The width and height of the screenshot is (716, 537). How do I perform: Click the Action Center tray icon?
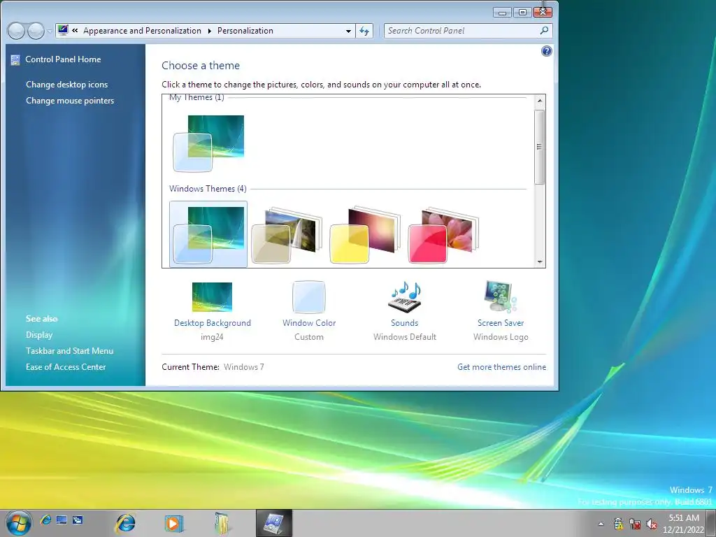618,524
